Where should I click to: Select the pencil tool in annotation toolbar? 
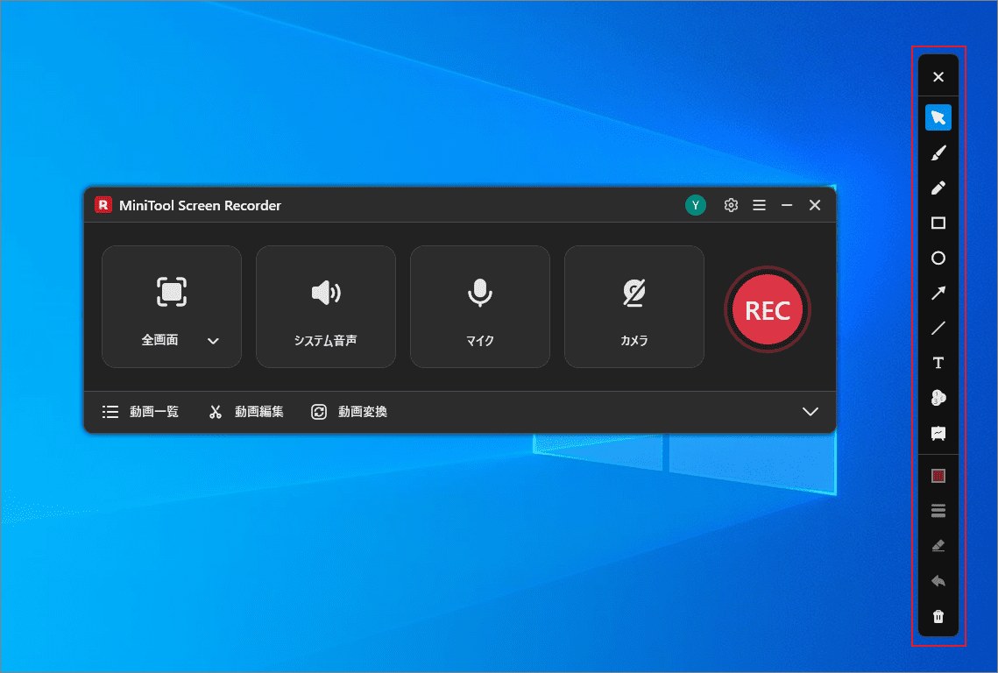coord(938,188)
